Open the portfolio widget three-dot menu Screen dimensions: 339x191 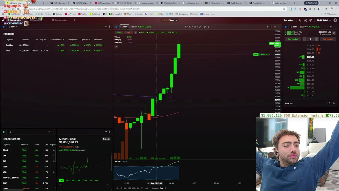(109, 132)
